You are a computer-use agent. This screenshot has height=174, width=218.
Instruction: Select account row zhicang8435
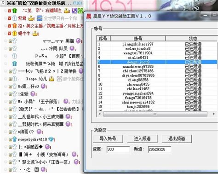point(157,84)
